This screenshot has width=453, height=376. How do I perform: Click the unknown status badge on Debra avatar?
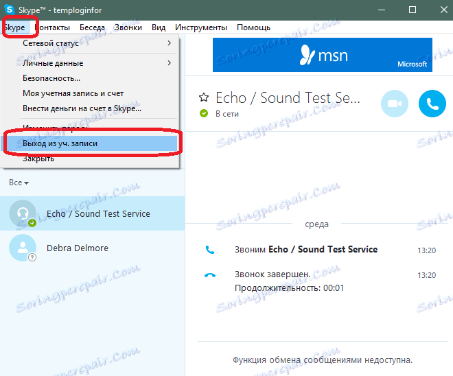pyautogui.click(x=32, y=257)
